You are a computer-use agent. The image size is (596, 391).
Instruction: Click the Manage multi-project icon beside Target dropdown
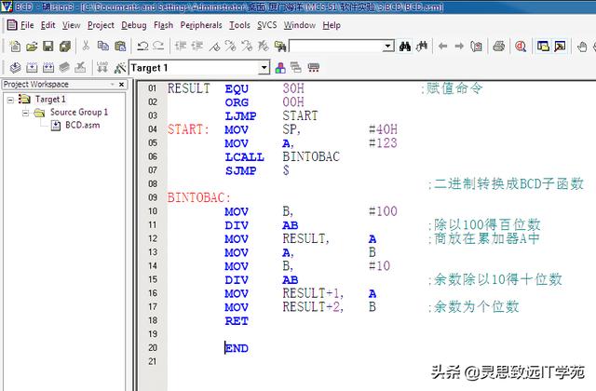pyautogui.click(x=296, y=68)
